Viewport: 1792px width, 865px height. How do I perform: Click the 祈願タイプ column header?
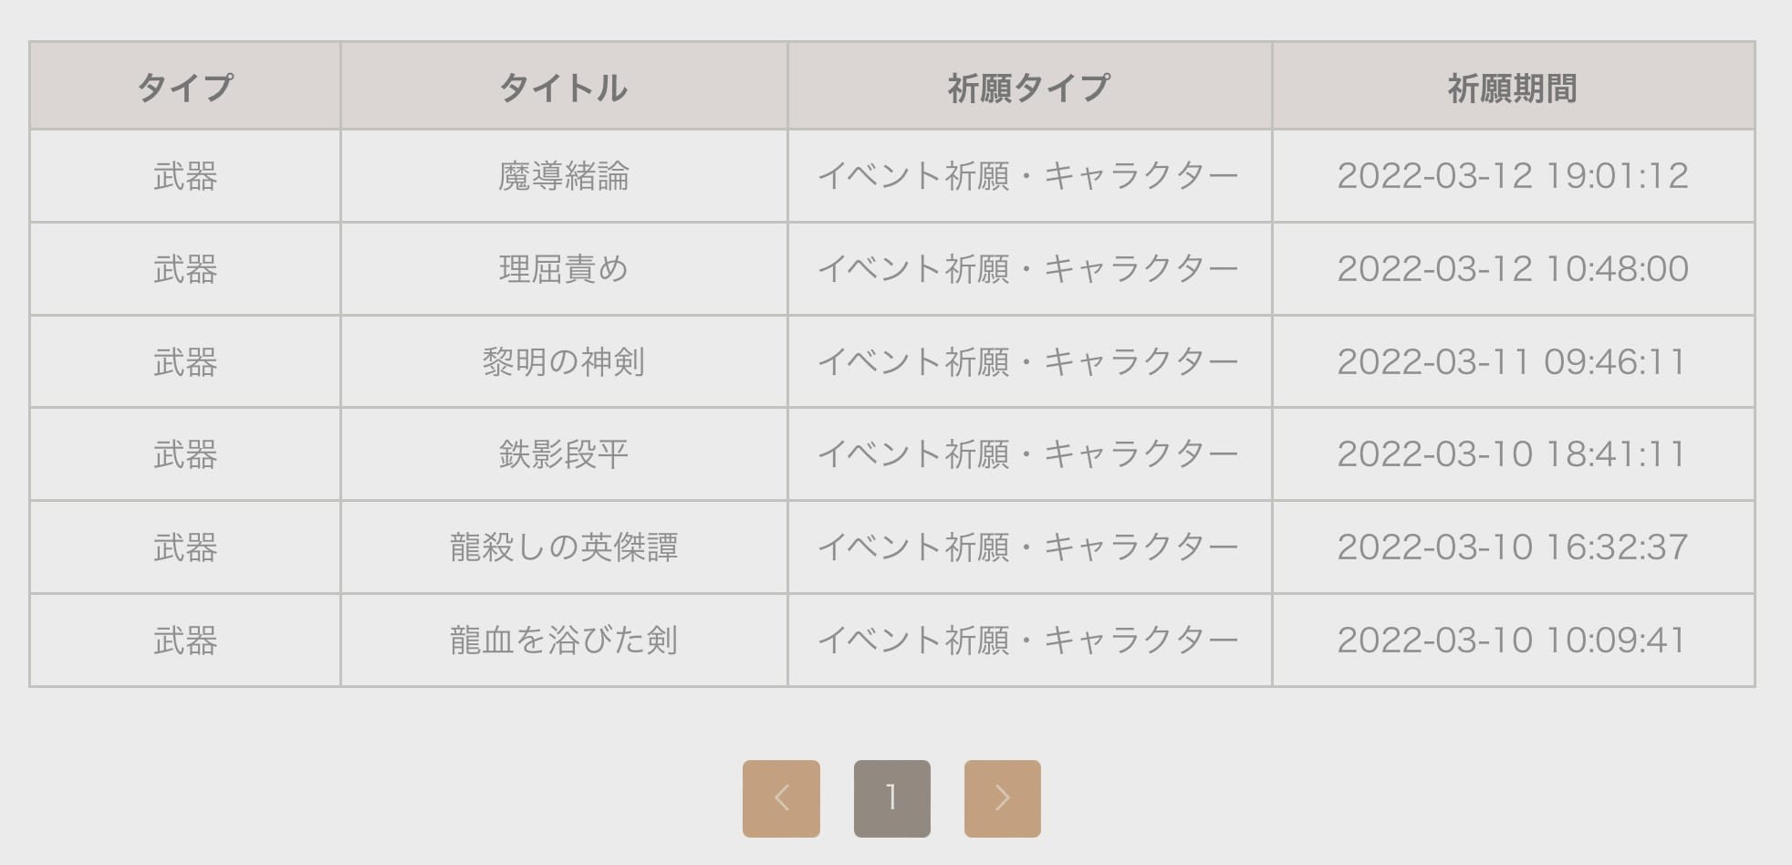tap(1028, 85)
